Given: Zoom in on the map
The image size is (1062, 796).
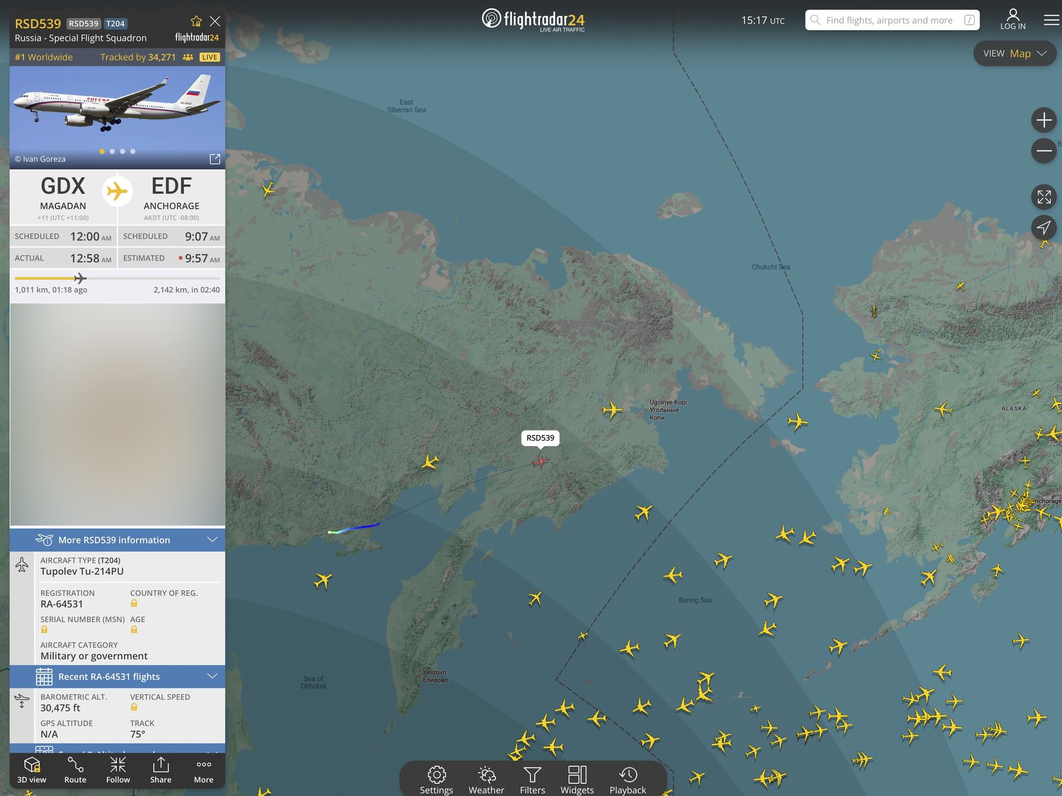Looking at the screenshot, I should pyautogui.click(x=1044, y=119).
